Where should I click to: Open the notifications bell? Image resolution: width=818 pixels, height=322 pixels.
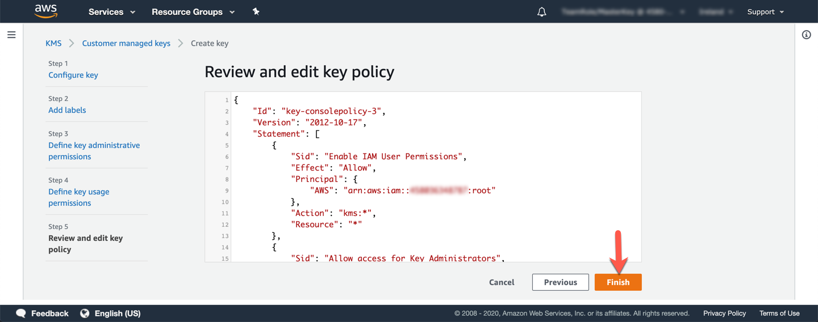541,12
